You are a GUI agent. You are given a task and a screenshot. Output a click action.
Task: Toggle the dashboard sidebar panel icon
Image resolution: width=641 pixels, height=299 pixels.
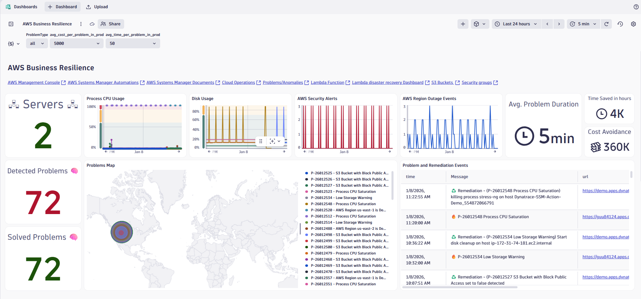pos(11,24)
